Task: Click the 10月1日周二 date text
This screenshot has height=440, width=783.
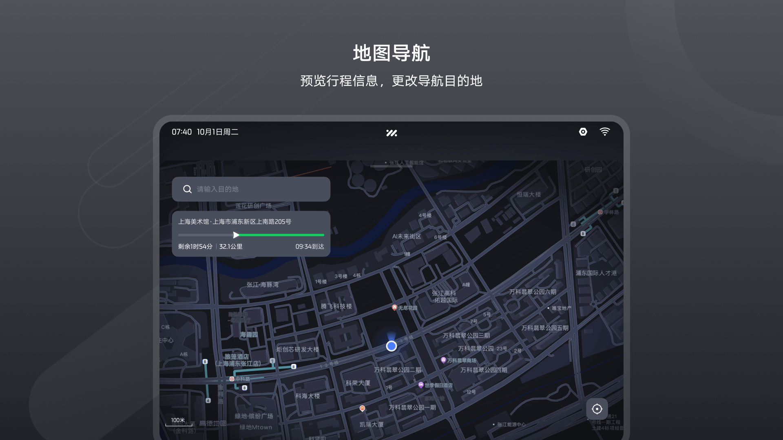Action: point(218,132)
